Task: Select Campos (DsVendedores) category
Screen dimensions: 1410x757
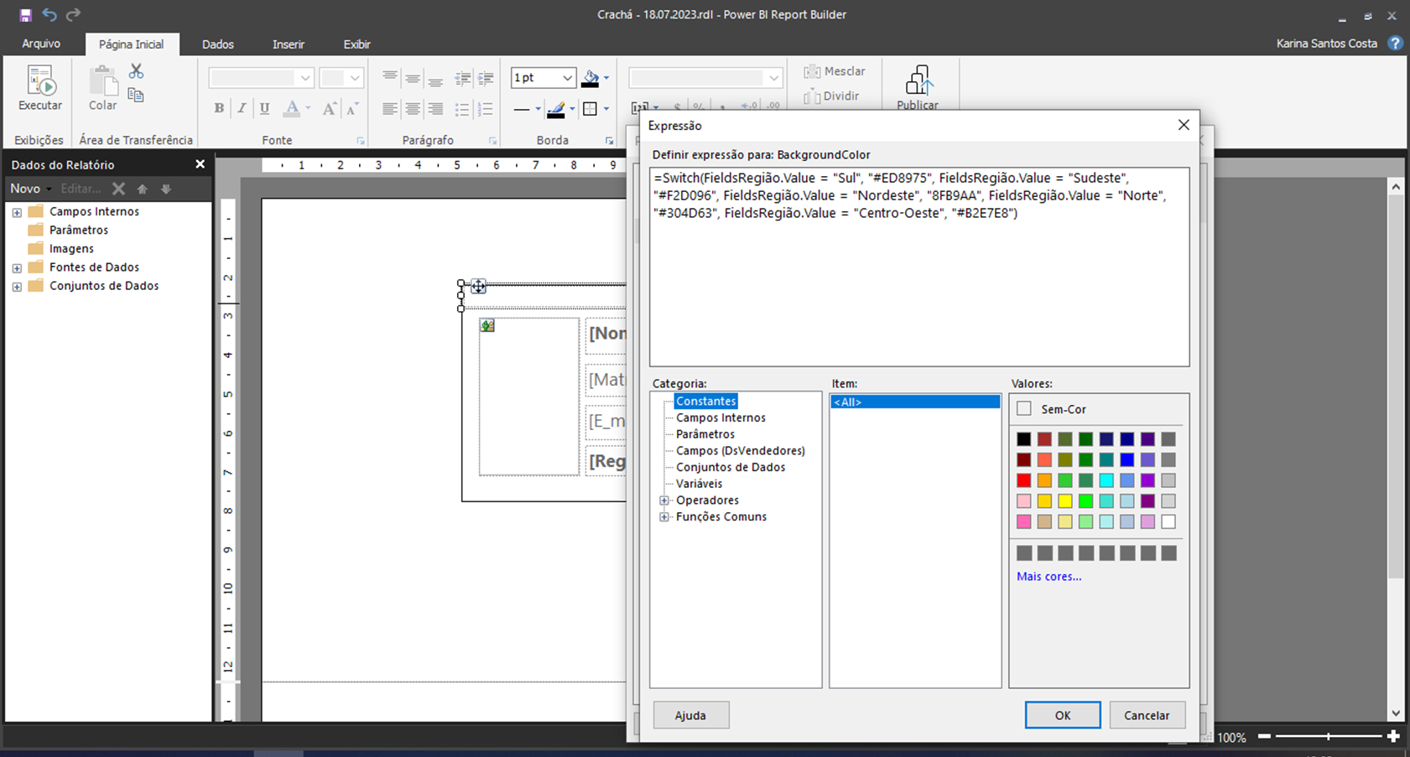Action: click(x=741, y=451)
